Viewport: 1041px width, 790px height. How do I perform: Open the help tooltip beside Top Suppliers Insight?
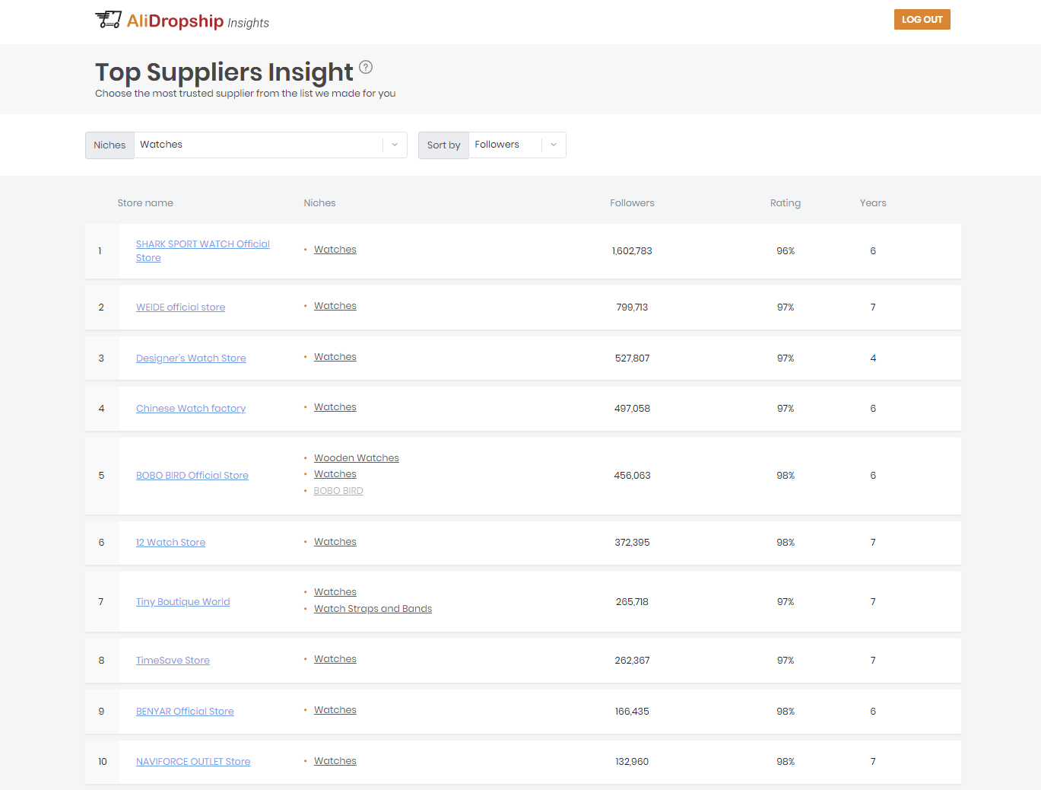point(366,67)
